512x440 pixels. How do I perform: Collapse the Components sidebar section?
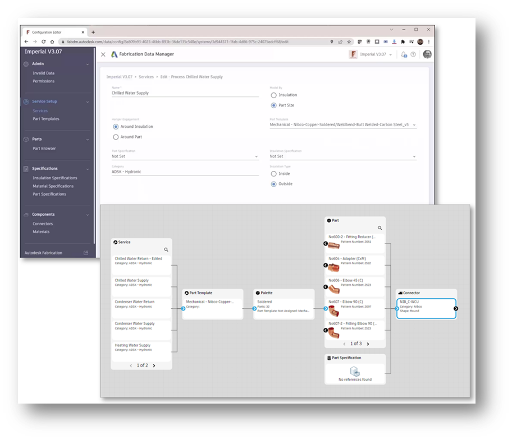pyautogui.click(x=88, y=215)
